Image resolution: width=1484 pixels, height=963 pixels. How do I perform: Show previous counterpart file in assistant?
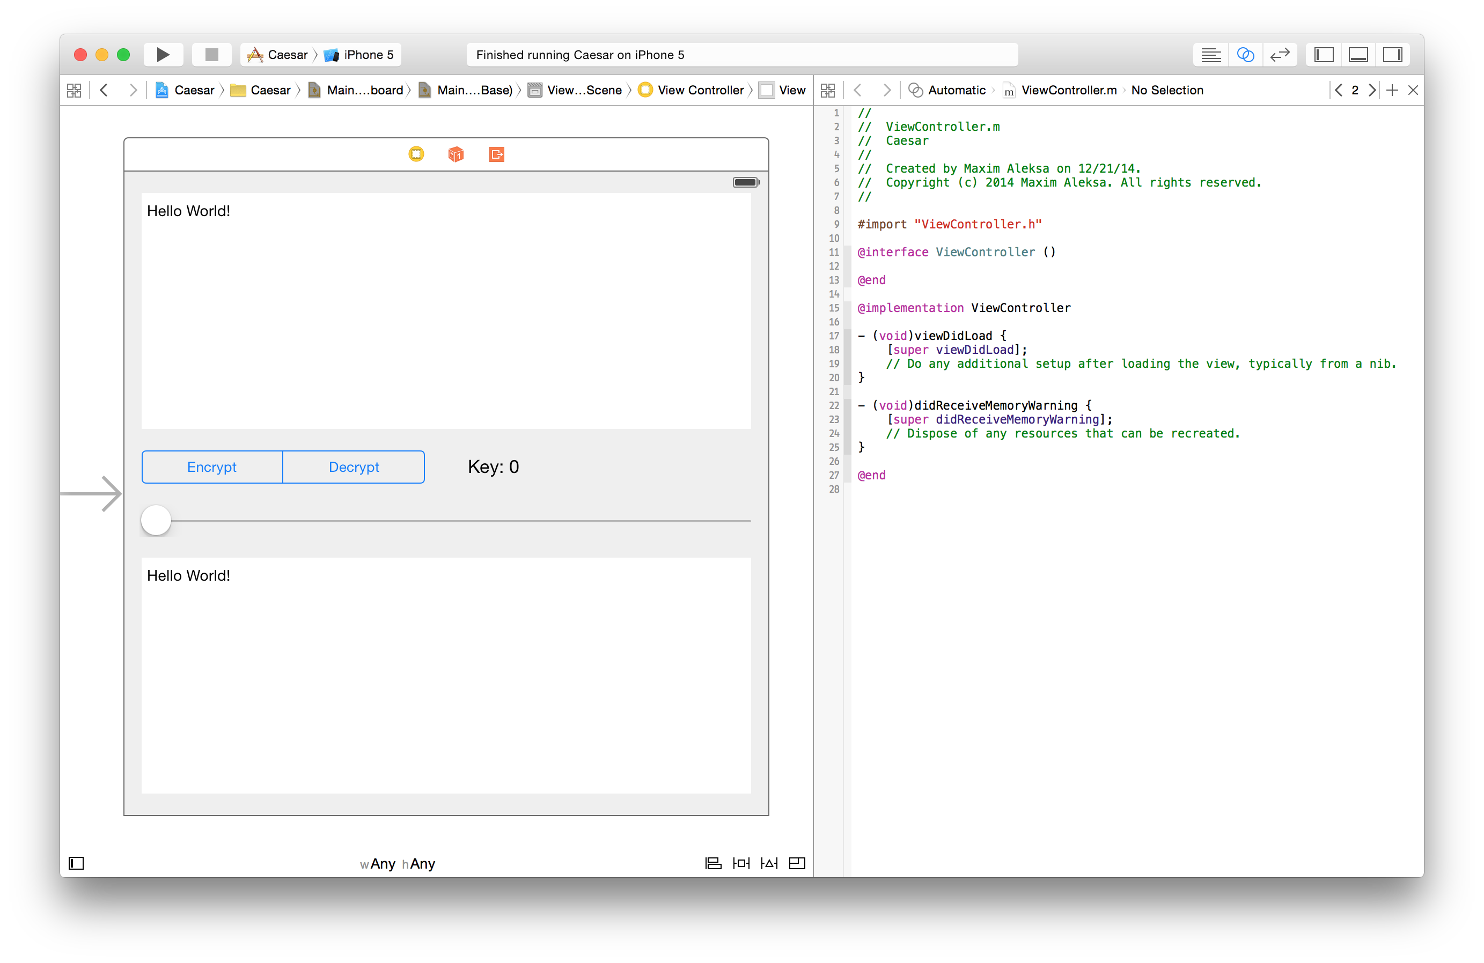click(1339, 91)
